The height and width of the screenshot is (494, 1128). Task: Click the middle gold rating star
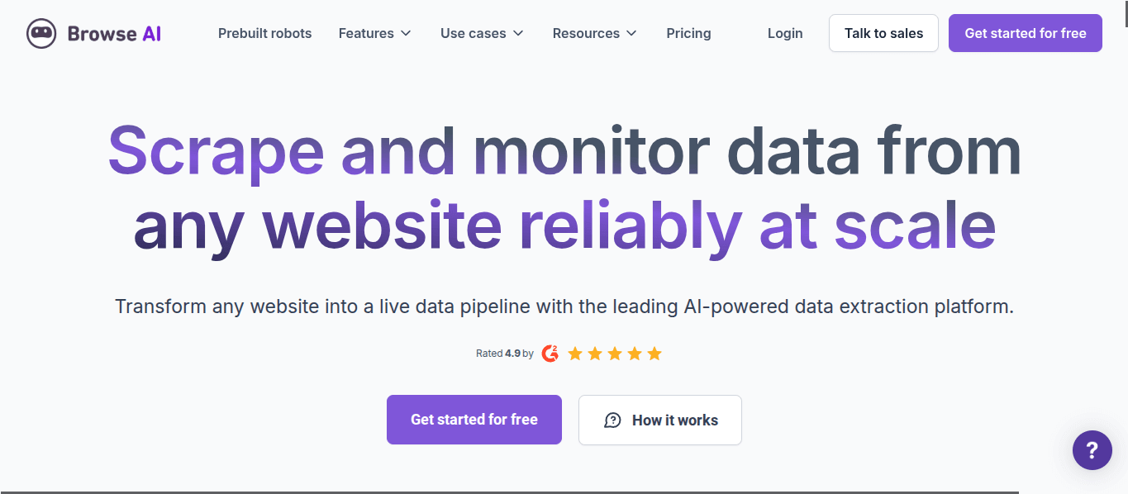615,354
